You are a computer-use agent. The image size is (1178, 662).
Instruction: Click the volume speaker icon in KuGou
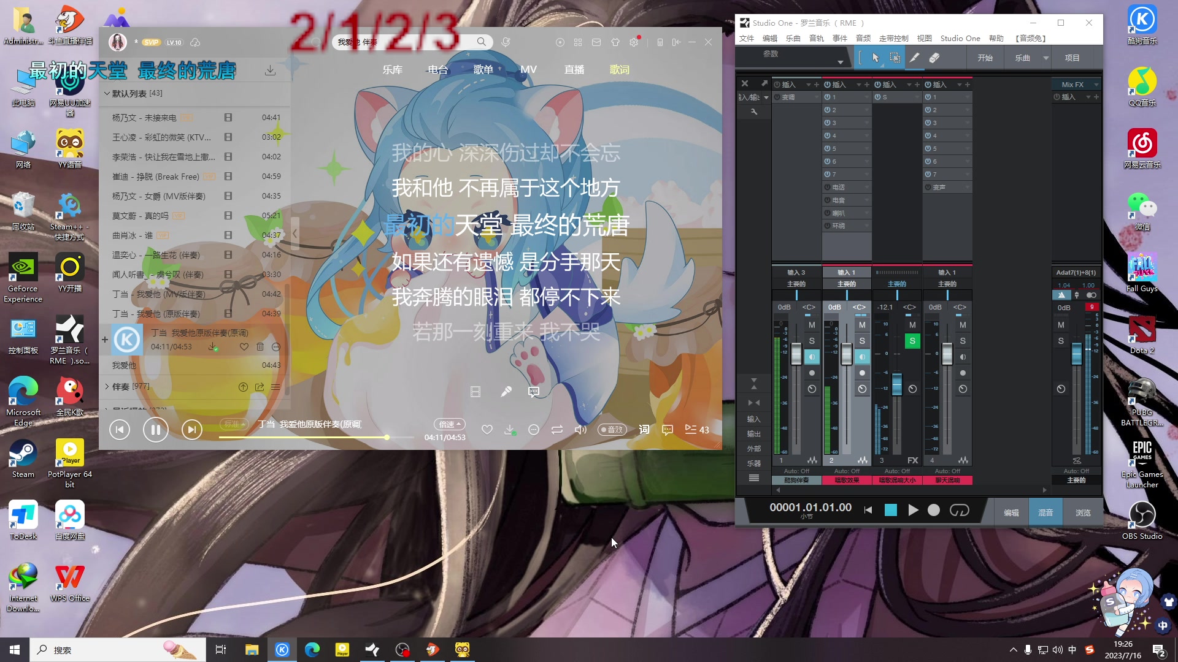point(580,430)
